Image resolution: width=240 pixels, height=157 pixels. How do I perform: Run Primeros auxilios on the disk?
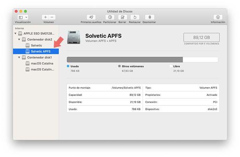[x=91, y=17]
